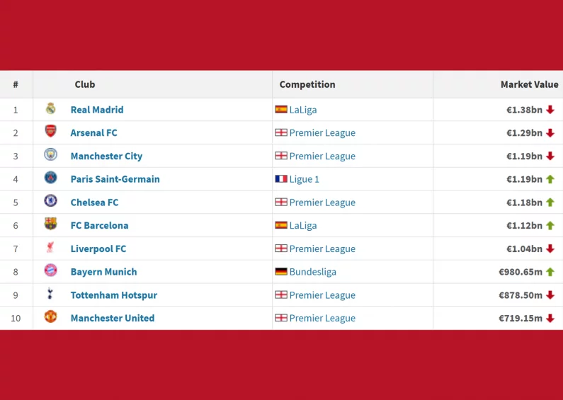
Task: Sort table by Club column header
Action: [x=85, y=84]
